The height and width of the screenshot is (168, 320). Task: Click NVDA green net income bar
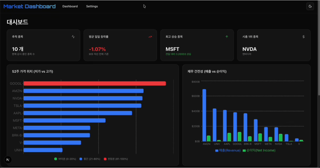tap(281, 138)
